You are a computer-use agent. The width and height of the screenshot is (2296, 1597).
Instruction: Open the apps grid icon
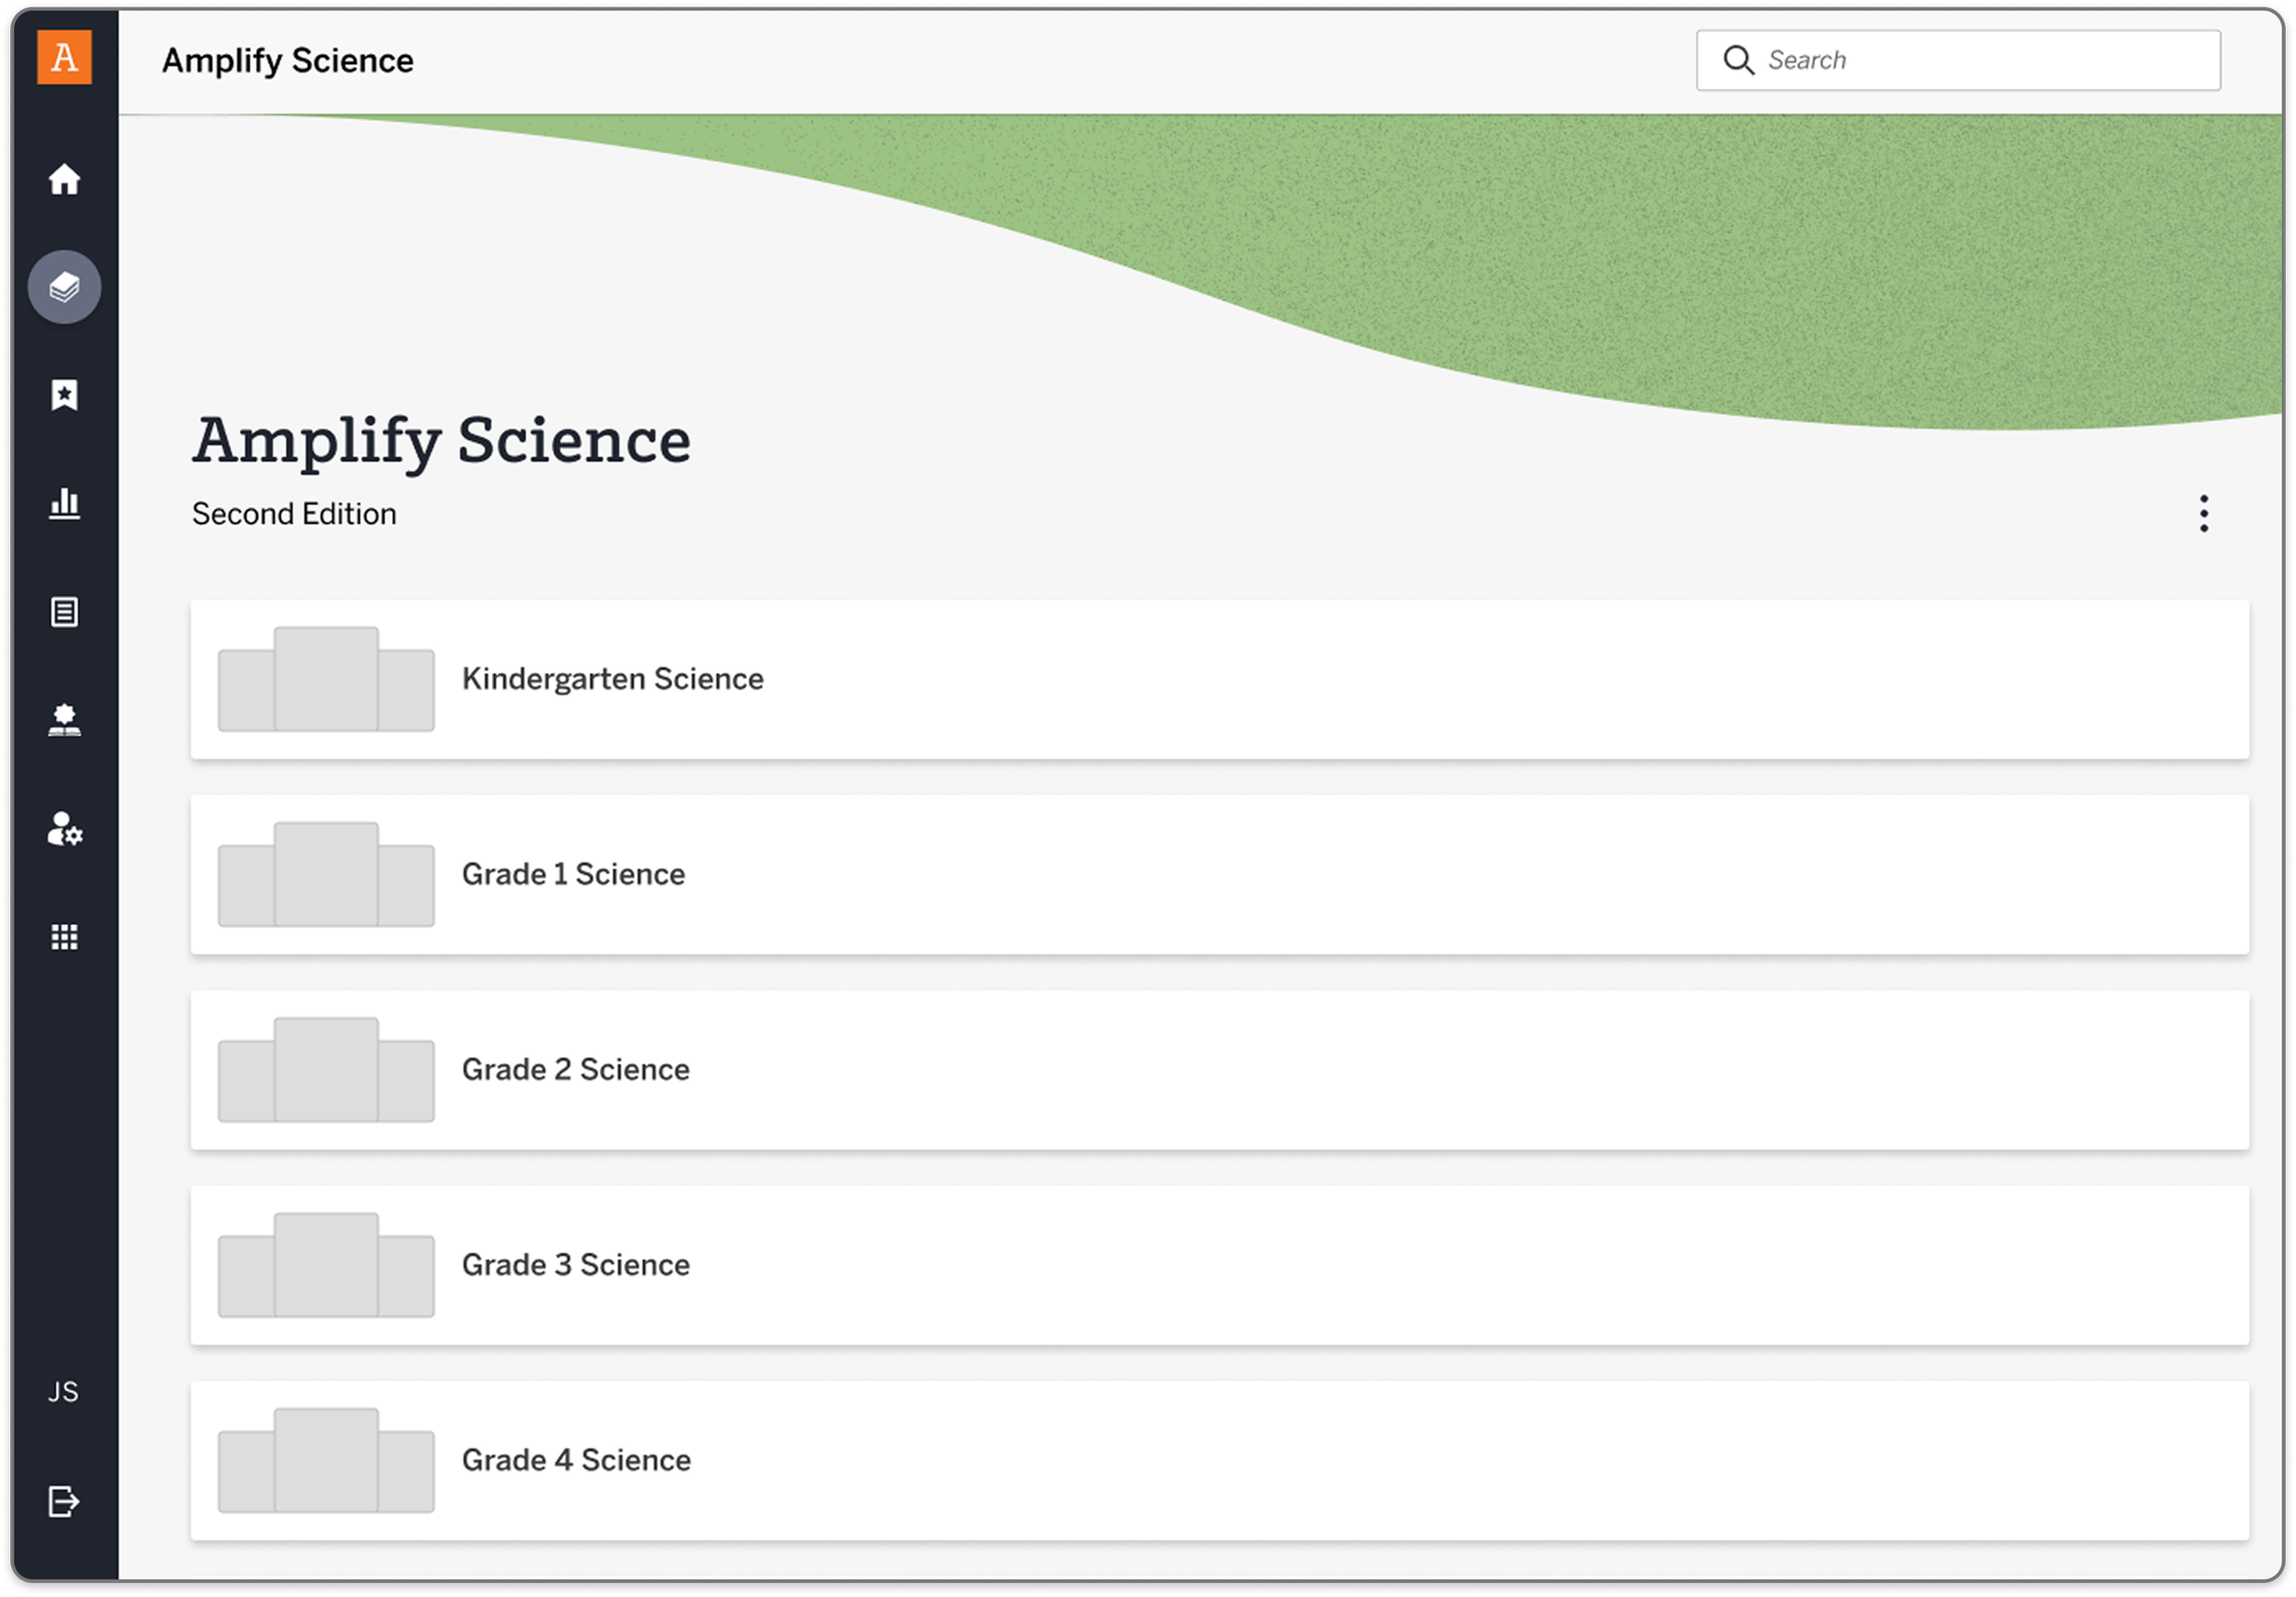click(64, 937)
